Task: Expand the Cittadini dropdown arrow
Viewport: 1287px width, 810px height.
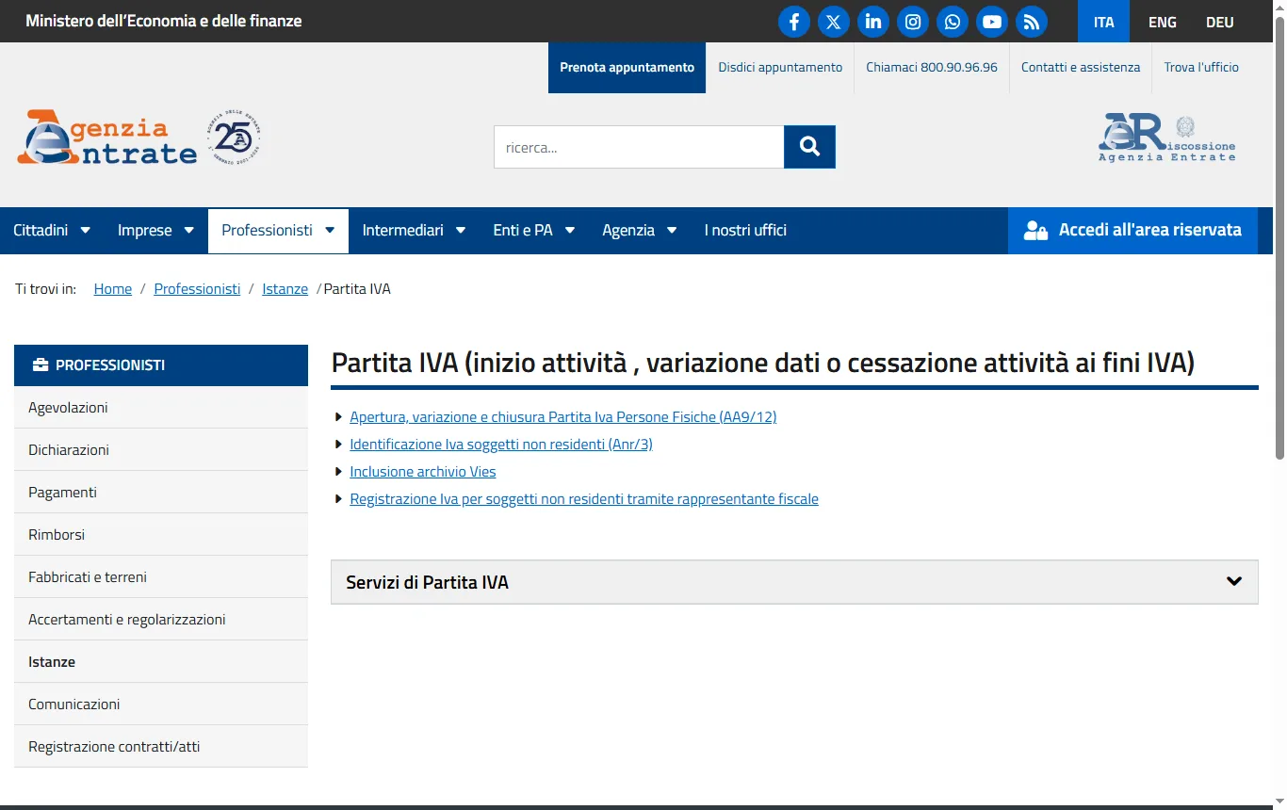Action: 86,230
